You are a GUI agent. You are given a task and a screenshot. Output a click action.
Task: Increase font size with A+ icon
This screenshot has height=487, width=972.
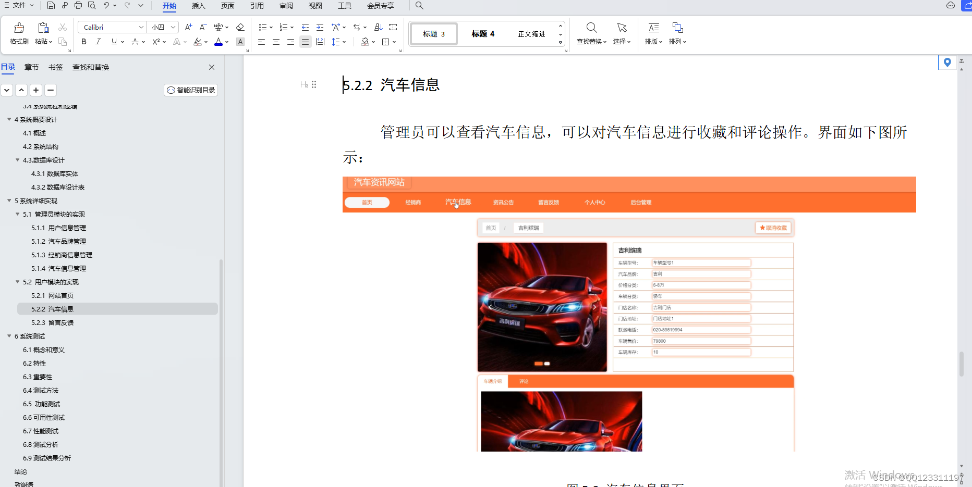[x=188, y=27]
